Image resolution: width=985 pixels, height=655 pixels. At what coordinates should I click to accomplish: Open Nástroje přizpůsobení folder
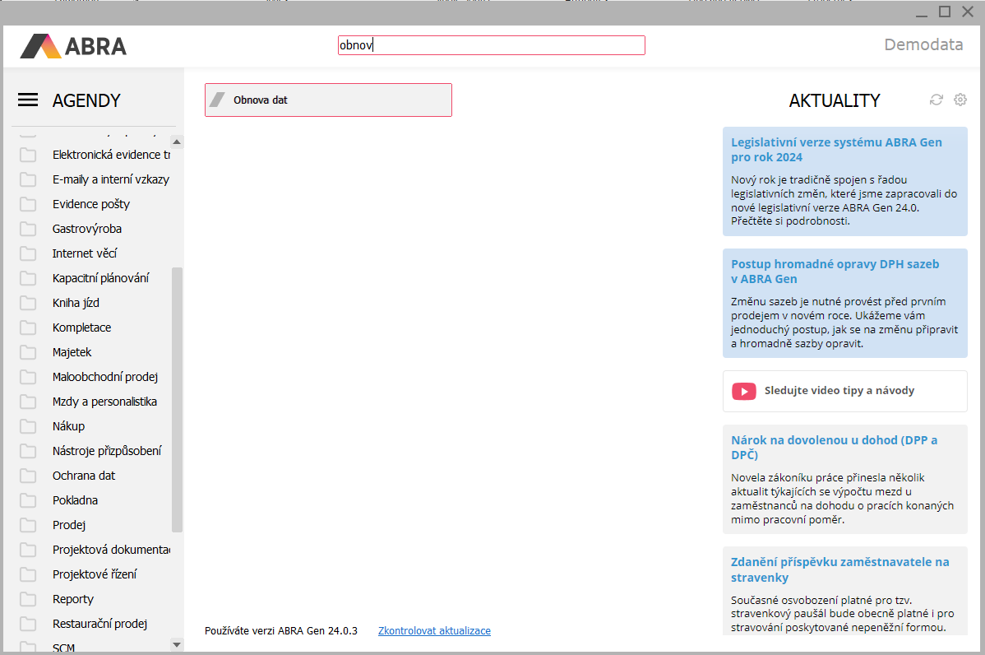(x=107, y=451)
